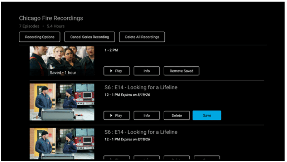Open Info in the middle episode row
Image resolution: width=287 pixels, height=162 pixels.
click(x=147, y=115)
